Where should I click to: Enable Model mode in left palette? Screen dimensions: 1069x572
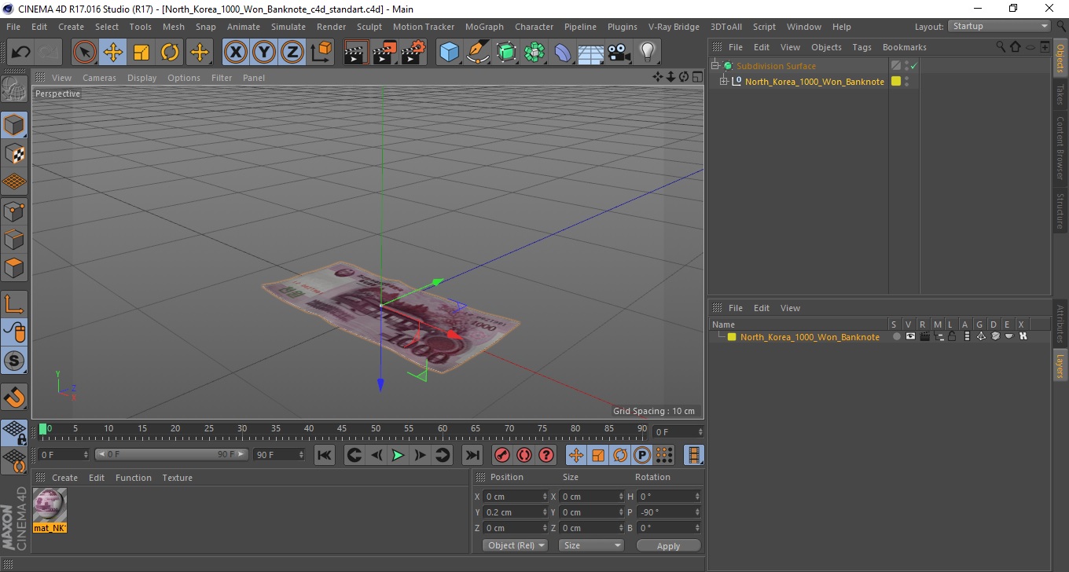point(14,125)
